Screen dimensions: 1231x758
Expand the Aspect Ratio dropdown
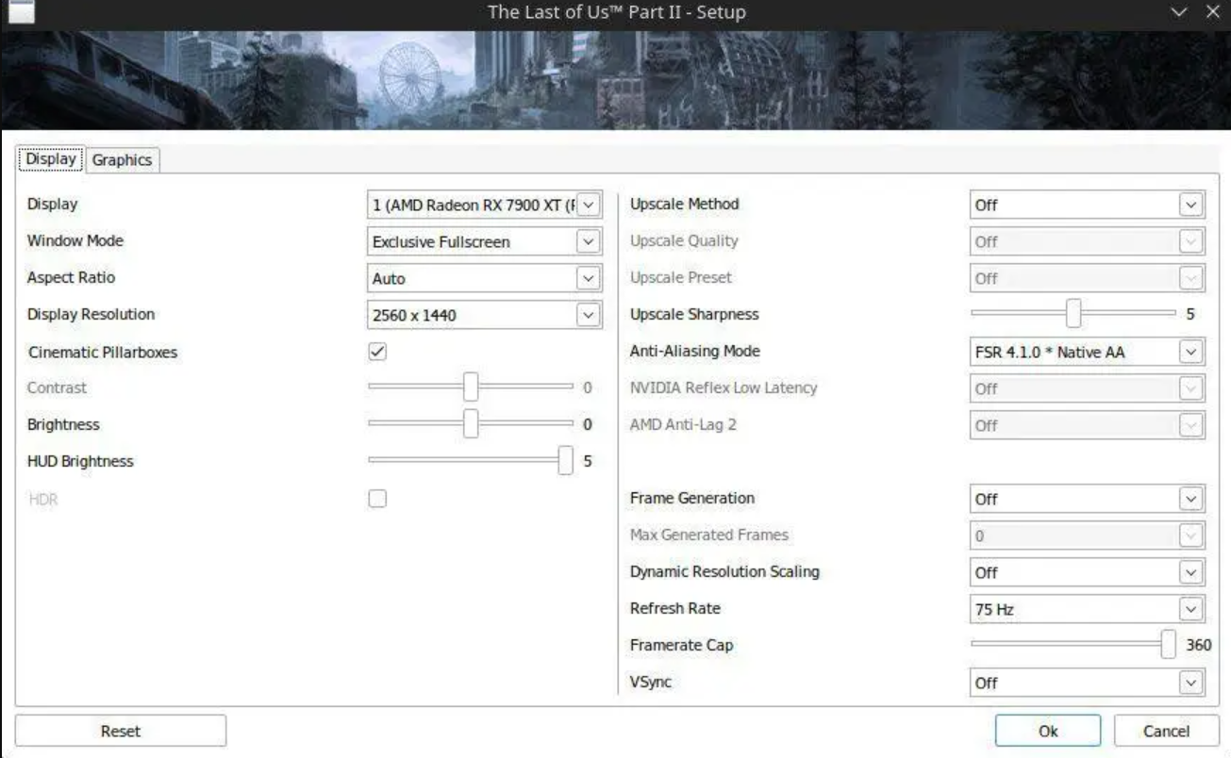[x=484, y=278]
